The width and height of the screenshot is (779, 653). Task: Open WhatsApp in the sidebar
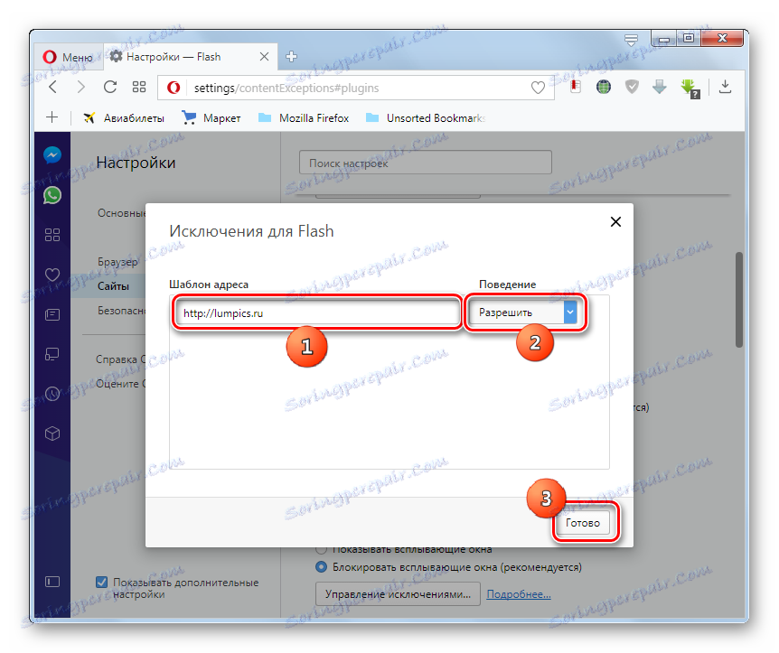click(52, 195)
